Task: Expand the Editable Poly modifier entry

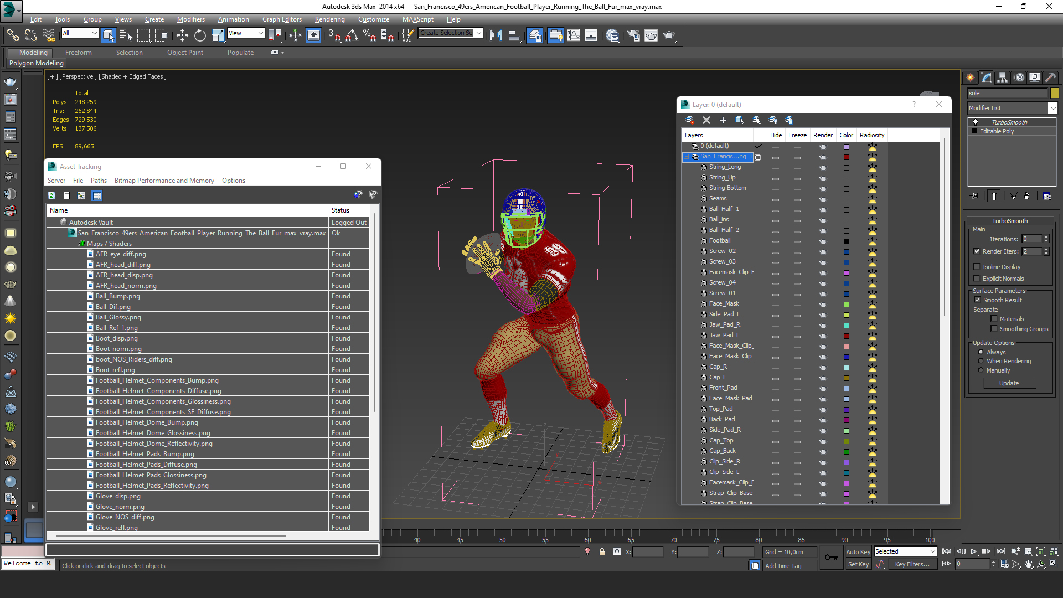Action: (x=974, y=131)
